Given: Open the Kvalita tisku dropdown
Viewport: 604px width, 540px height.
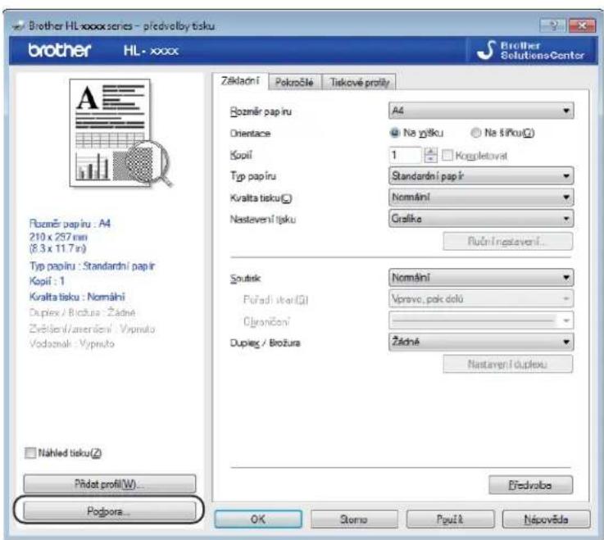Looking at the screenshot, I should pyautogui.click(x=481, y=197).
